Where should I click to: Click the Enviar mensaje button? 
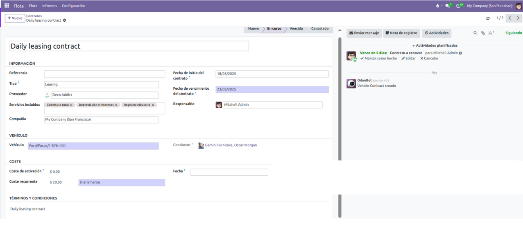[x=364, y=33]
